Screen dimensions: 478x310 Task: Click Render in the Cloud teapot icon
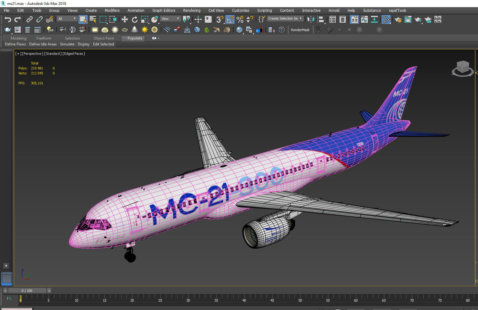428,19
